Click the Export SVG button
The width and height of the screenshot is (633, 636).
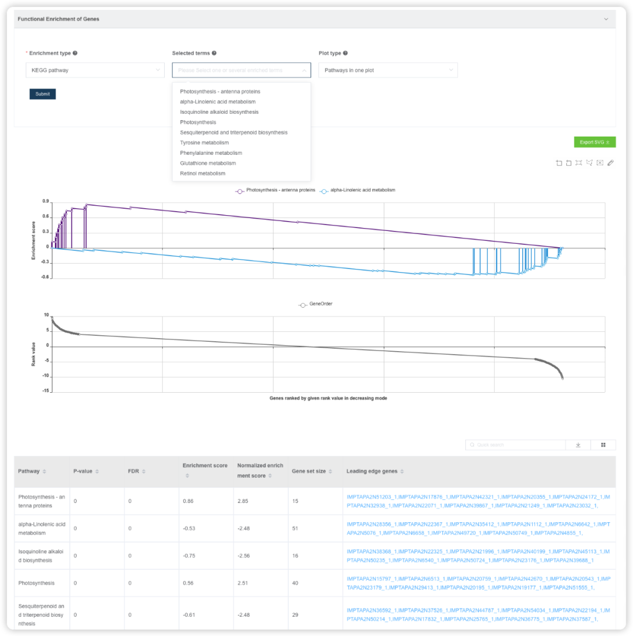click(x=594, y=142)
